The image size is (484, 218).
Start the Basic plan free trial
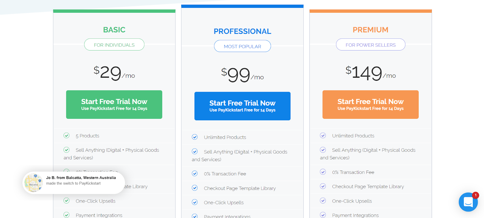(114, 105)
